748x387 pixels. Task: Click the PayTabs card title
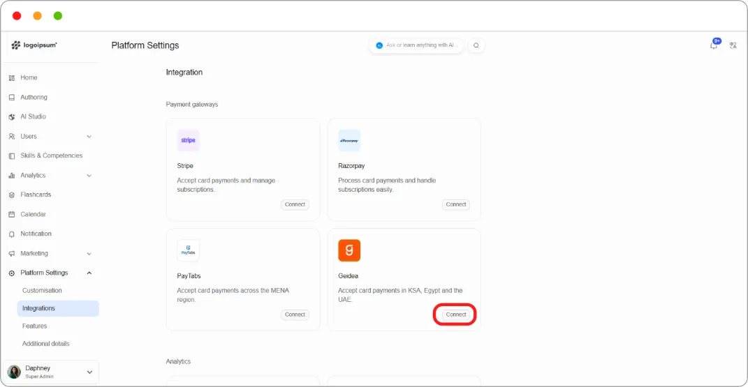[189, 276]
